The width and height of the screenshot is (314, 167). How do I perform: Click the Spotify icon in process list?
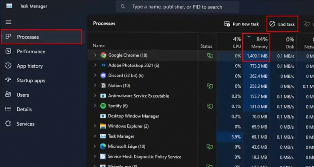(x=103, y=106)
